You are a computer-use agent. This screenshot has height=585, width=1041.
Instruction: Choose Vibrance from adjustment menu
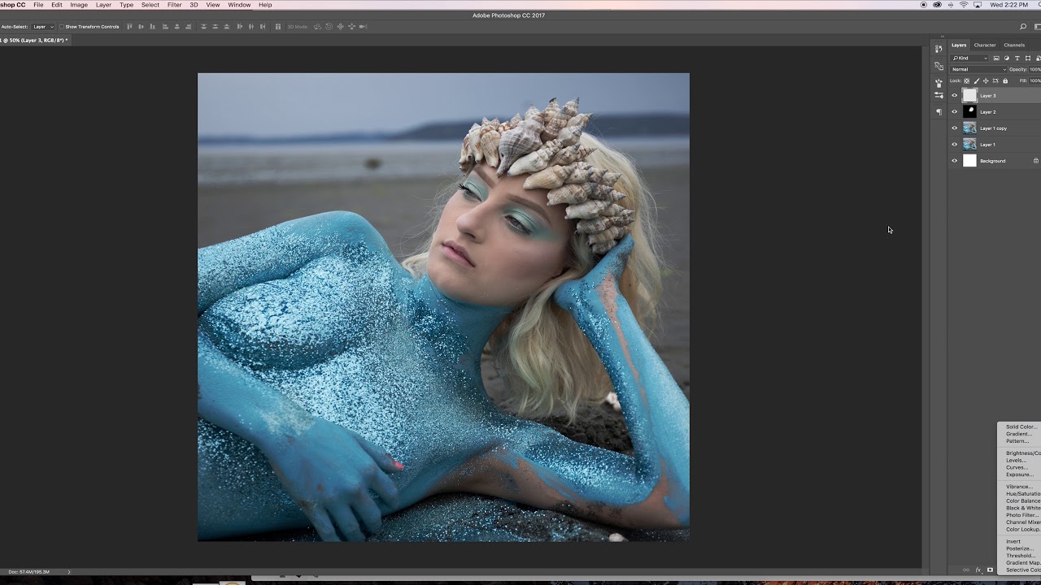(x=1019, y=487)
